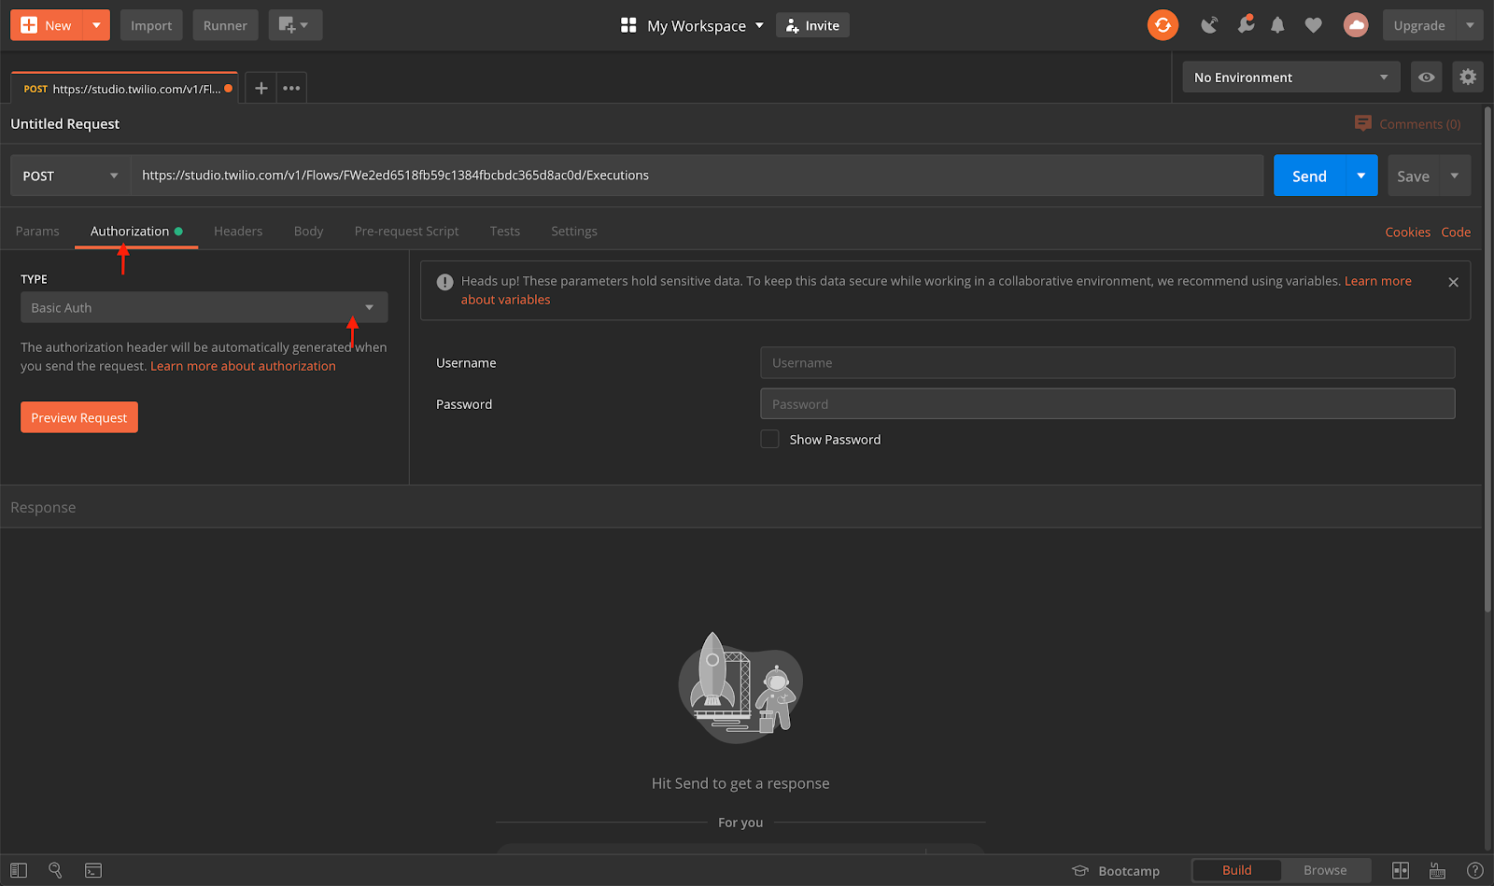The image size is (1494, 886).
Task: Click the Upgrade button
Action: click(1419, 25)
